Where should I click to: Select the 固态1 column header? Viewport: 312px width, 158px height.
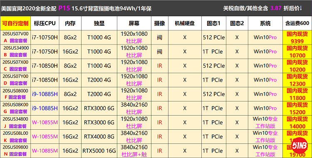(214, 23)
